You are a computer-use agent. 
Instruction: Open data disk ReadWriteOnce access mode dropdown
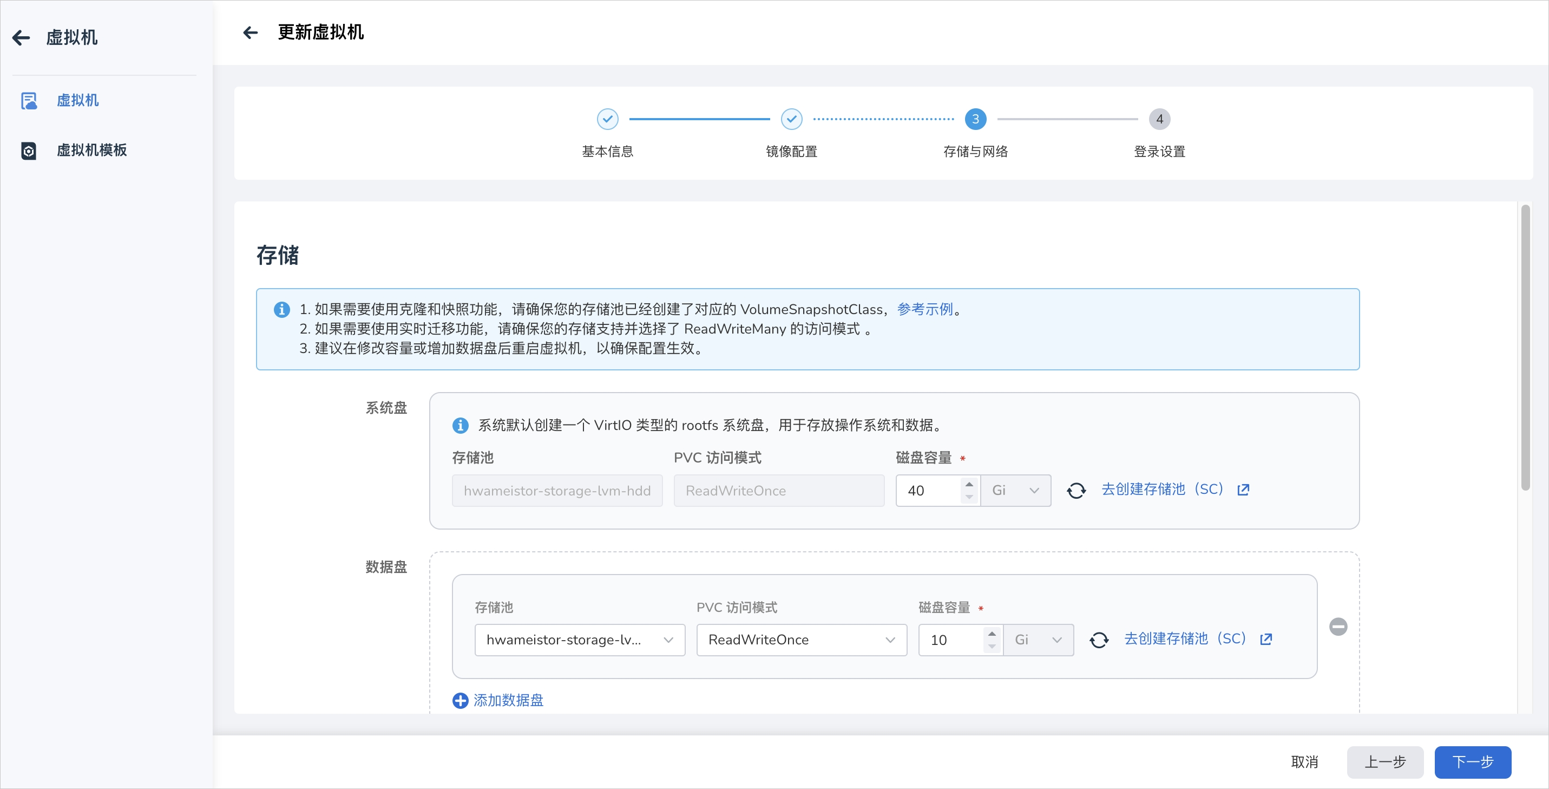[x=802, y=640]
